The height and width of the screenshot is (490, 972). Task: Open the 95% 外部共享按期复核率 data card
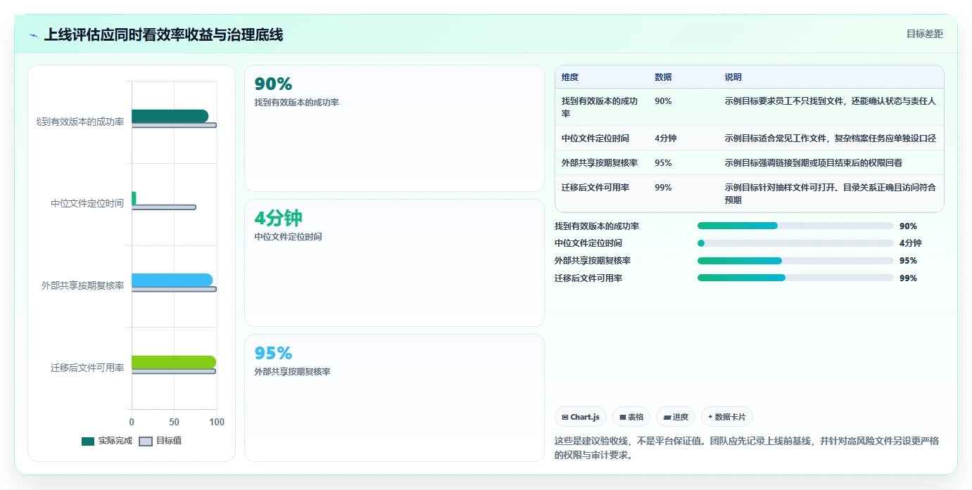point(394,398)
